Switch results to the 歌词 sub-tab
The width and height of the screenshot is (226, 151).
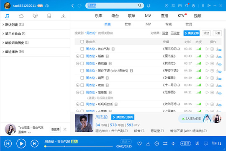[189, 24]
